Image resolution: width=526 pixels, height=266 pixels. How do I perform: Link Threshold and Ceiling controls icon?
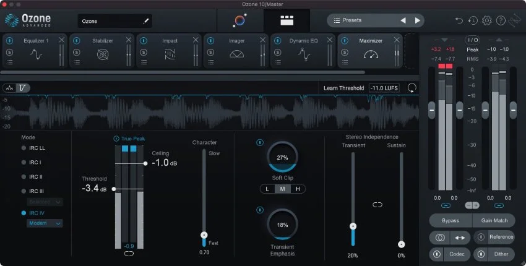[129, 254]
